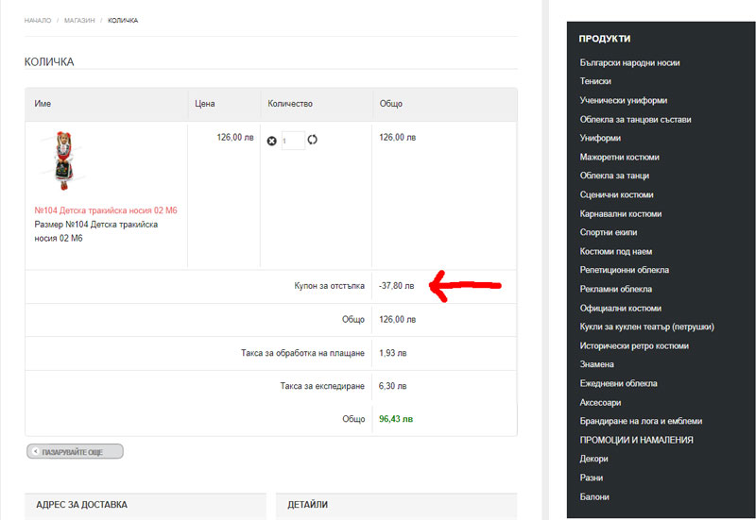This screenshot has height=520, width=756.
Task: Open the product thumbnail image
Action: click(x=62, y=160)
